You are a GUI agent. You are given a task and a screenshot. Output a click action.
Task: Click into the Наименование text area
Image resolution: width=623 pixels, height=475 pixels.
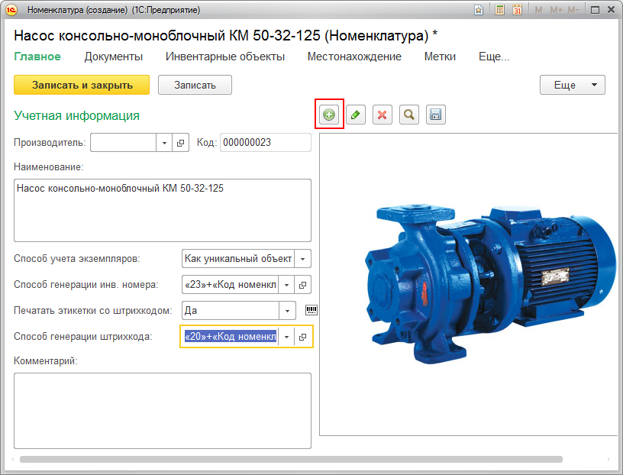(x=163, y=210)
